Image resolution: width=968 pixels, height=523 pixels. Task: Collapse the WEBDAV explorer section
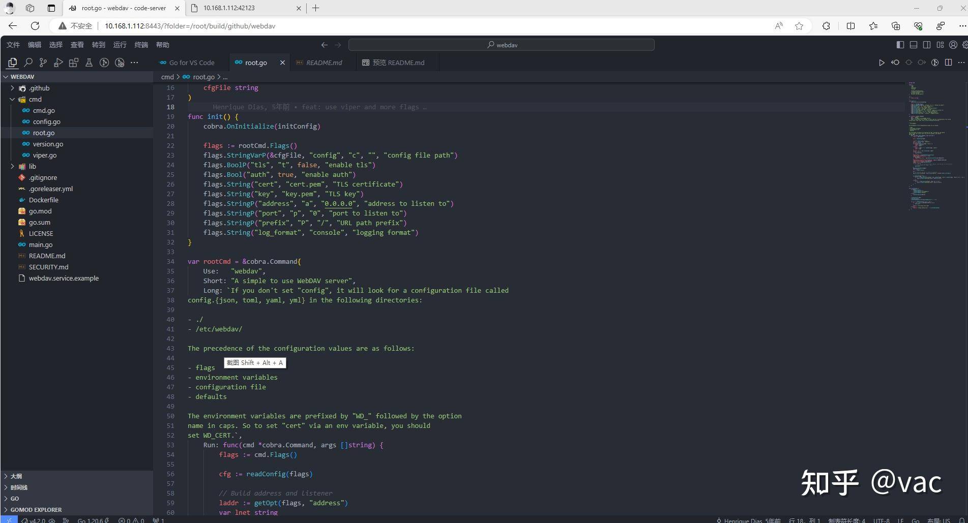76,77
